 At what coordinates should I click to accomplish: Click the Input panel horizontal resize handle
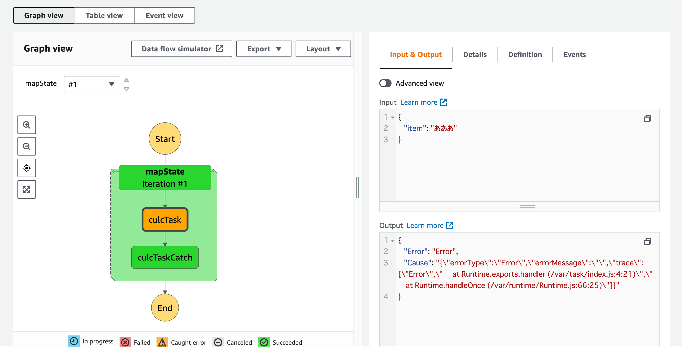tap(527, 207)
